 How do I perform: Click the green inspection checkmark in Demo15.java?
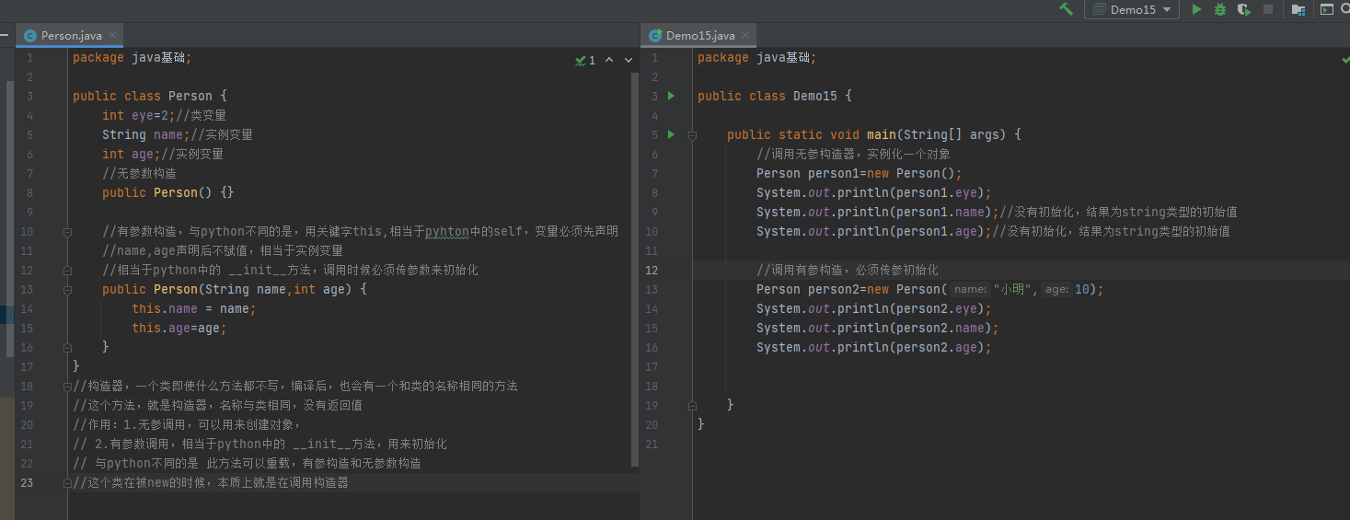[1344, 59]
